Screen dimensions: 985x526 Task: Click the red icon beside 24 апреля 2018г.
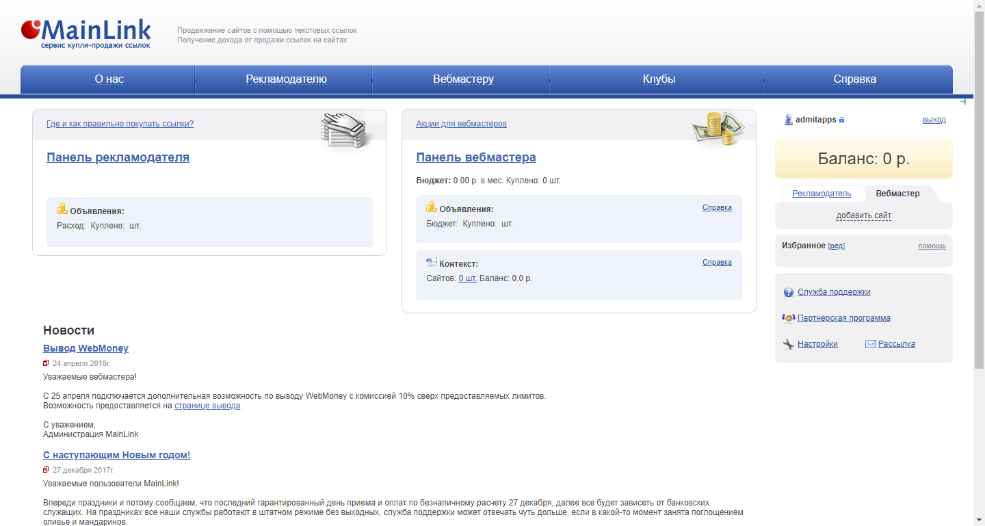pos(46,363)
